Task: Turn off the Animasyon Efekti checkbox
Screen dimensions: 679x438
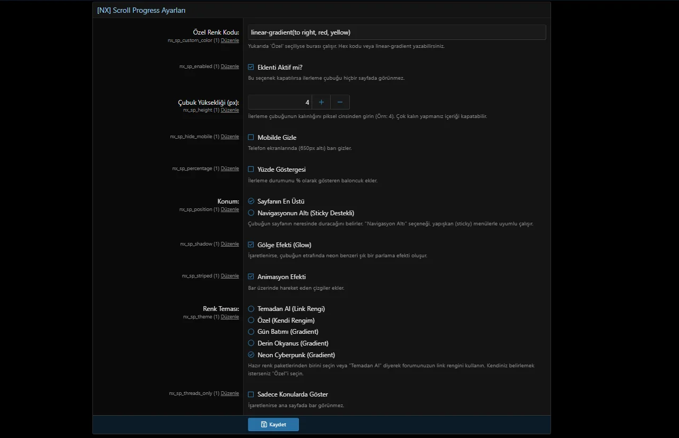Action: point(251,276)
